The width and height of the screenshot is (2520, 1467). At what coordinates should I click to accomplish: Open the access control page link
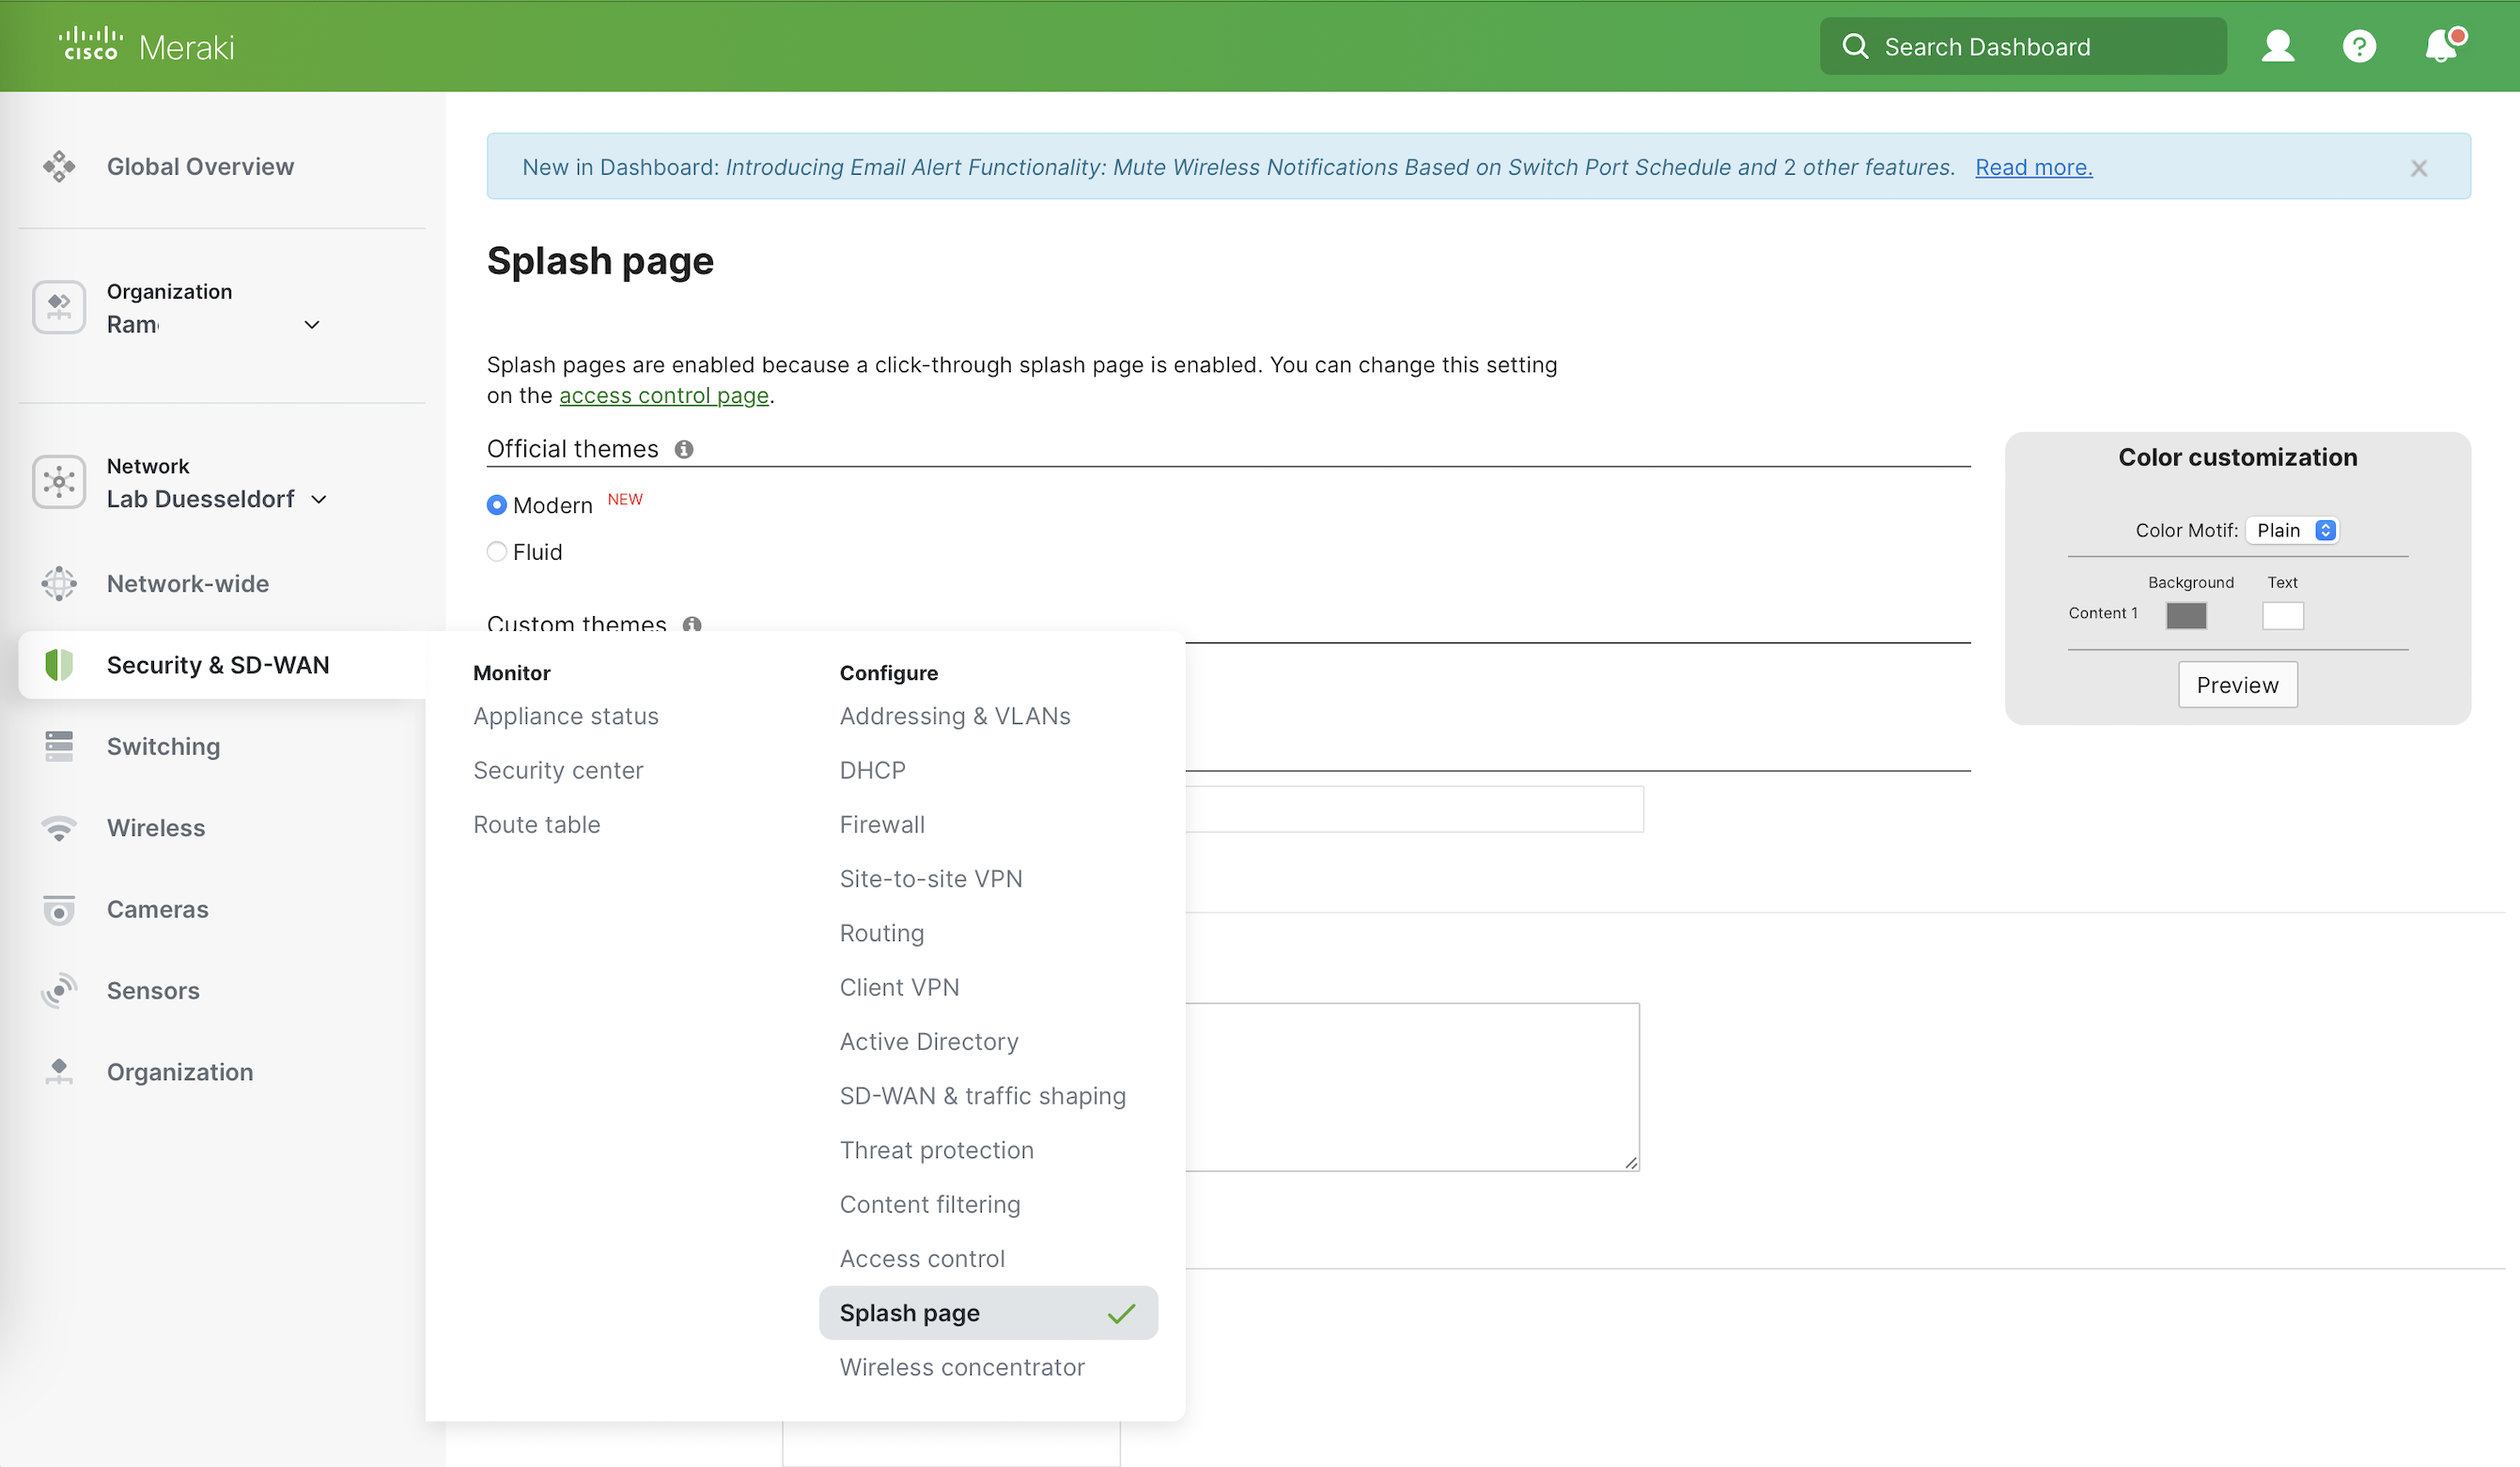[x=663, y=394]
